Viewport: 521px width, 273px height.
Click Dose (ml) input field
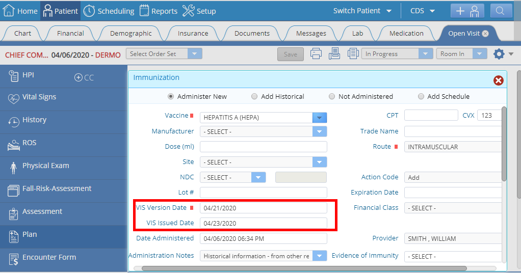[263, 147]
